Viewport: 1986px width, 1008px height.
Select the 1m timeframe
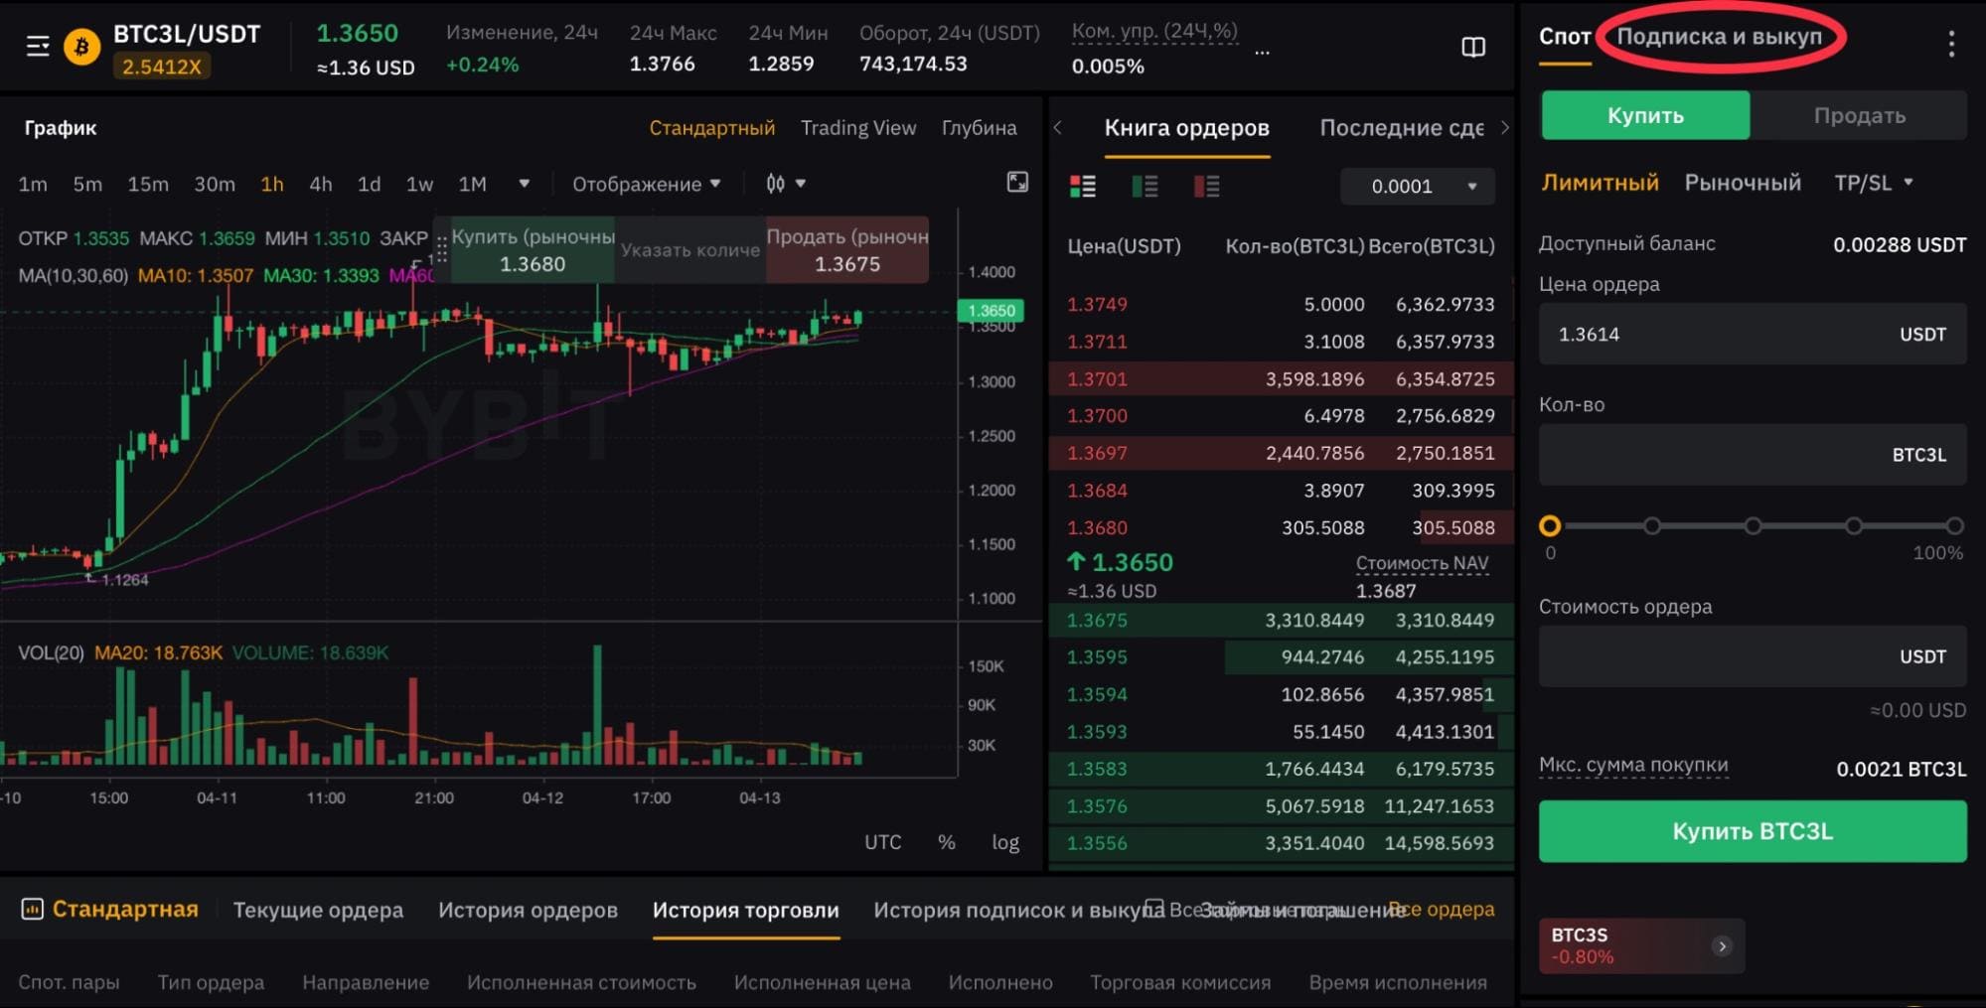33,184
